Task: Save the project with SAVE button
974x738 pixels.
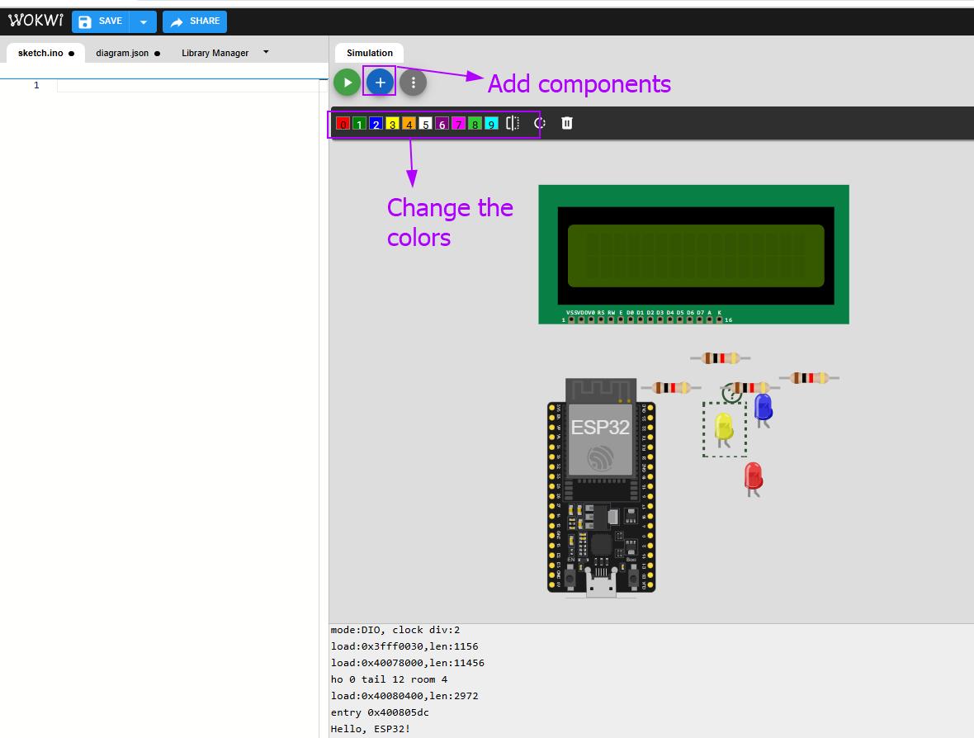Action: coord(101,21)
